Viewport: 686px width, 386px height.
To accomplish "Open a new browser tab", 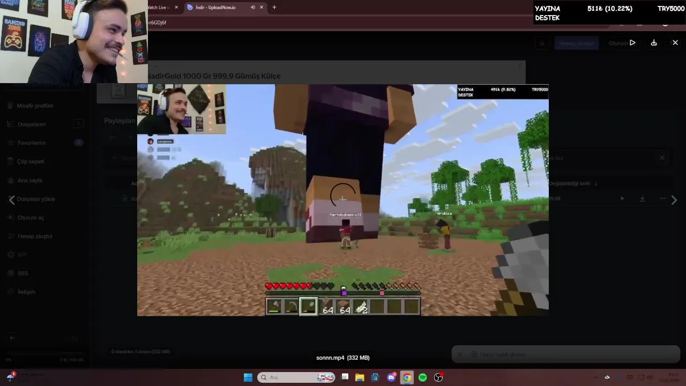I will click(x=274, y=8).
